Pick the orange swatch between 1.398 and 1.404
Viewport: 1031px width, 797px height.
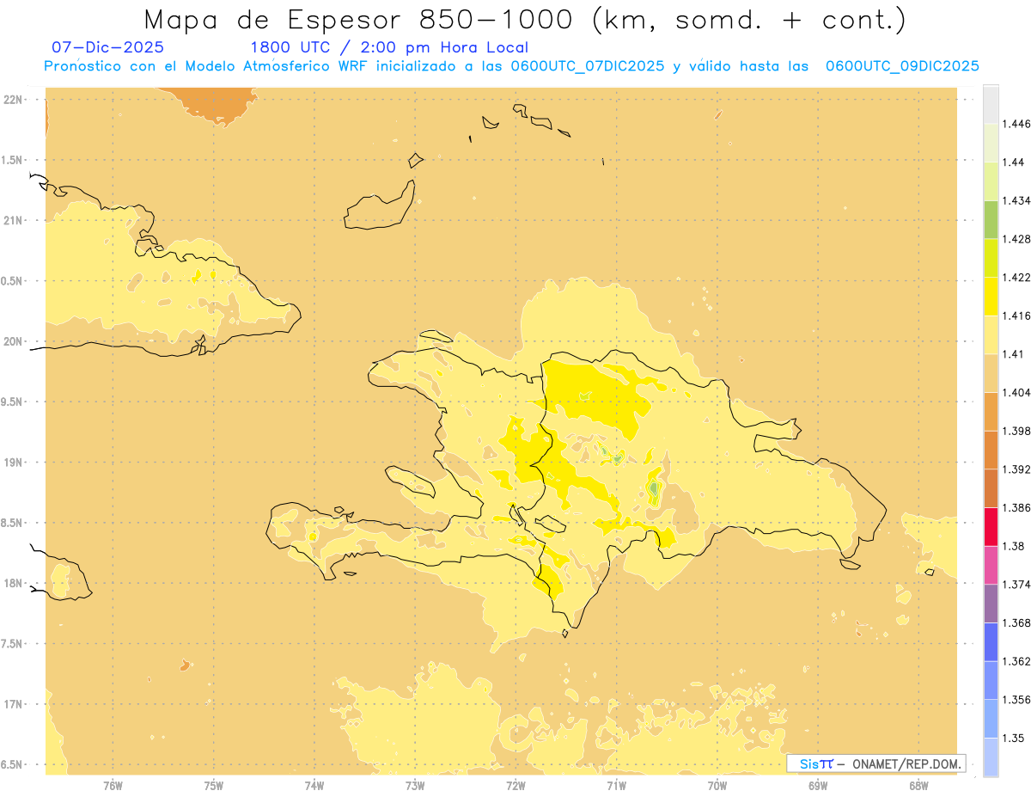click(991, 411)
